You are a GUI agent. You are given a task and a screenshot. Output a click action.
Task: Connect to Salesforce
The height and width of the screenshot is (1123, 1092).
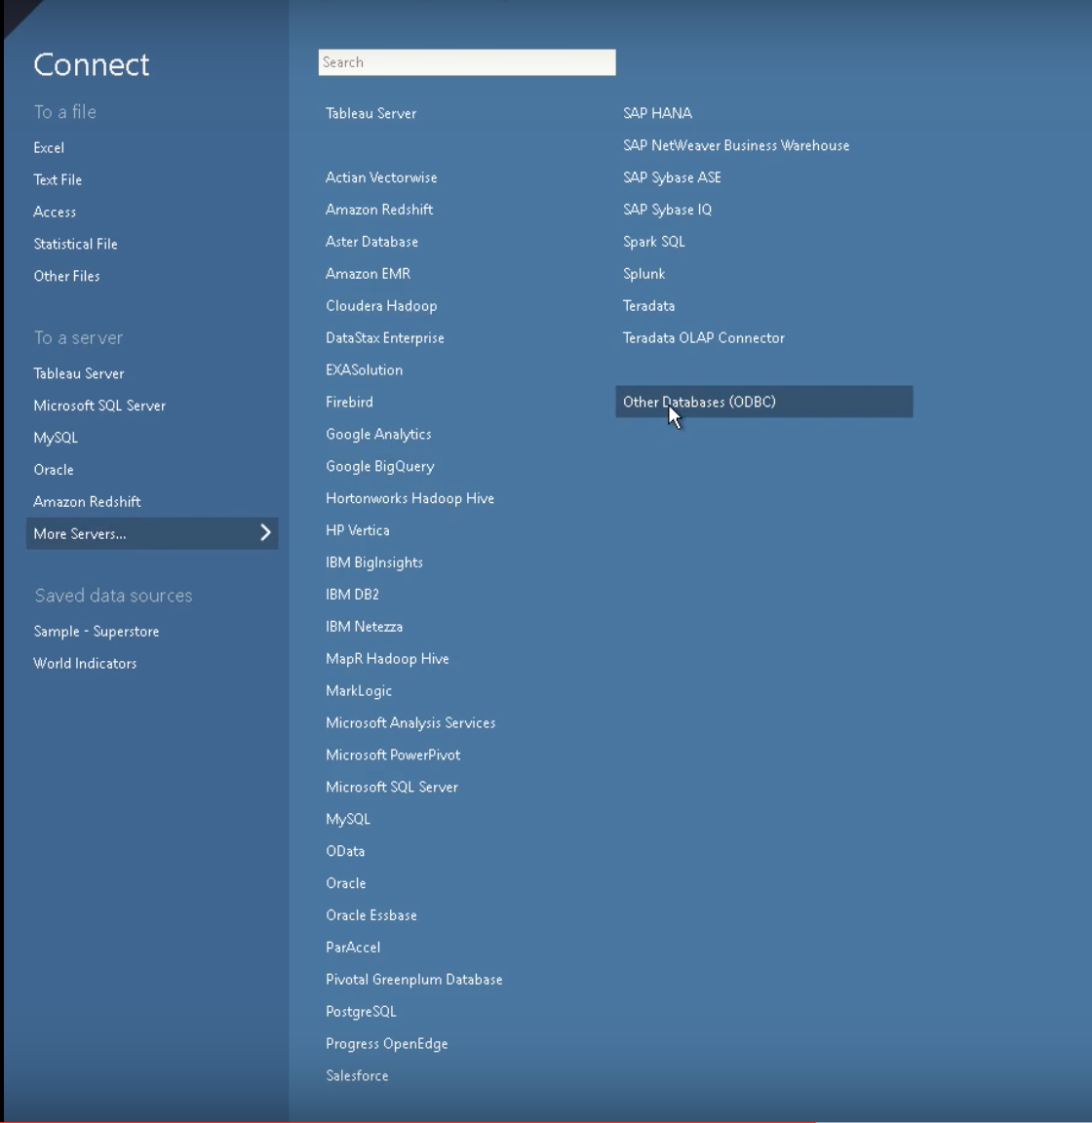[x=357, y=1076]
